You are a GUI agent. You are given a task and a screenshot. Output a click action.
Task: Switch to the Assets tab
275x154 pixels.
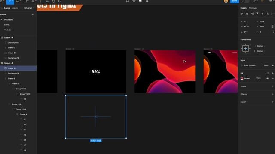click(15, 8)
